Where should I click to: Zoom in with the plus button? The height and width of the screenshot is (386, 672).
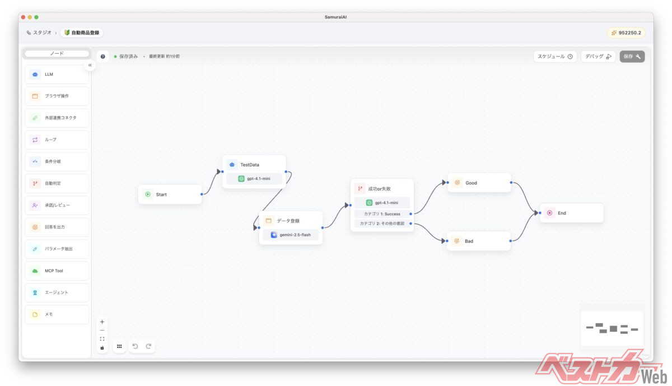click(102, 322)
